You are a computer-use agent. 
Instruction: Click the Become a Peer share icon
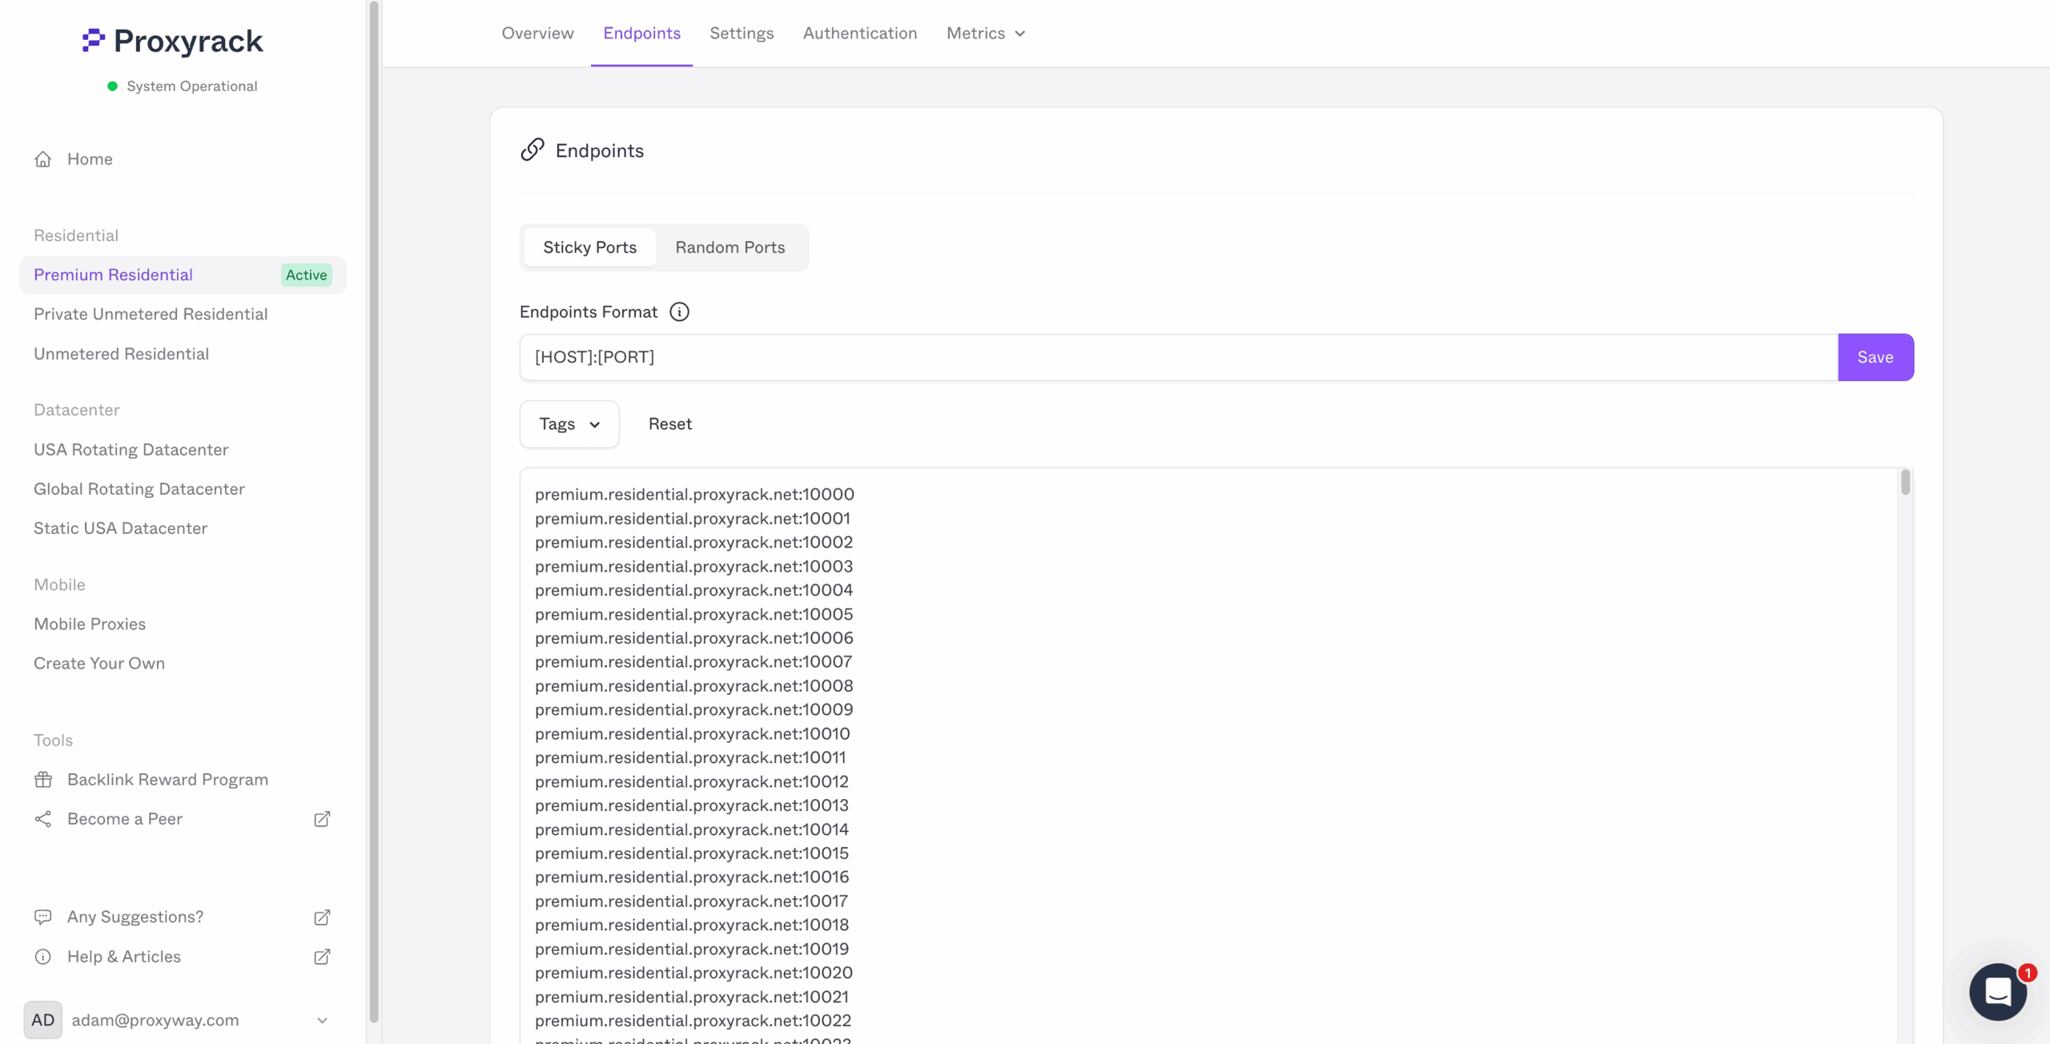pyautogui.click(x=43, y=819)
